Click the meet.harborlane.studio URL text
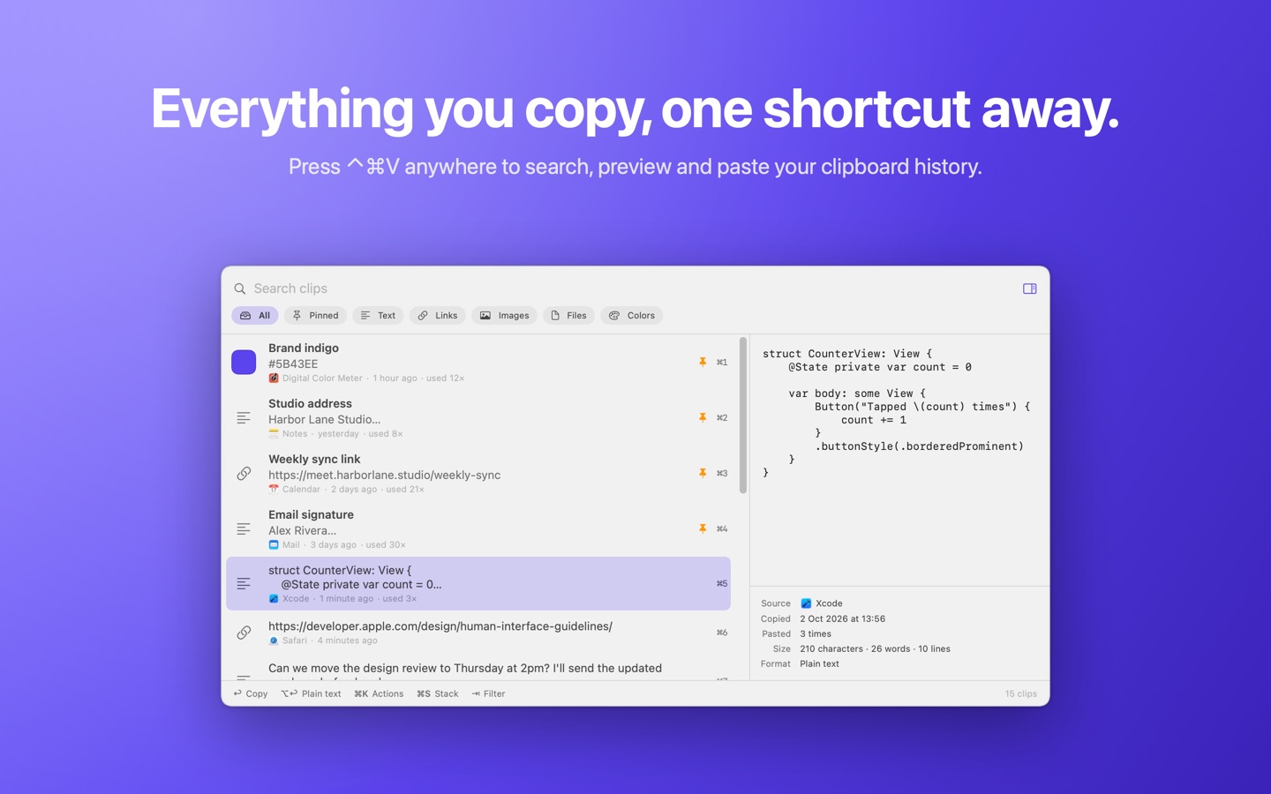The height and width of the screenshot is (794, 1271). pos(384,475)
